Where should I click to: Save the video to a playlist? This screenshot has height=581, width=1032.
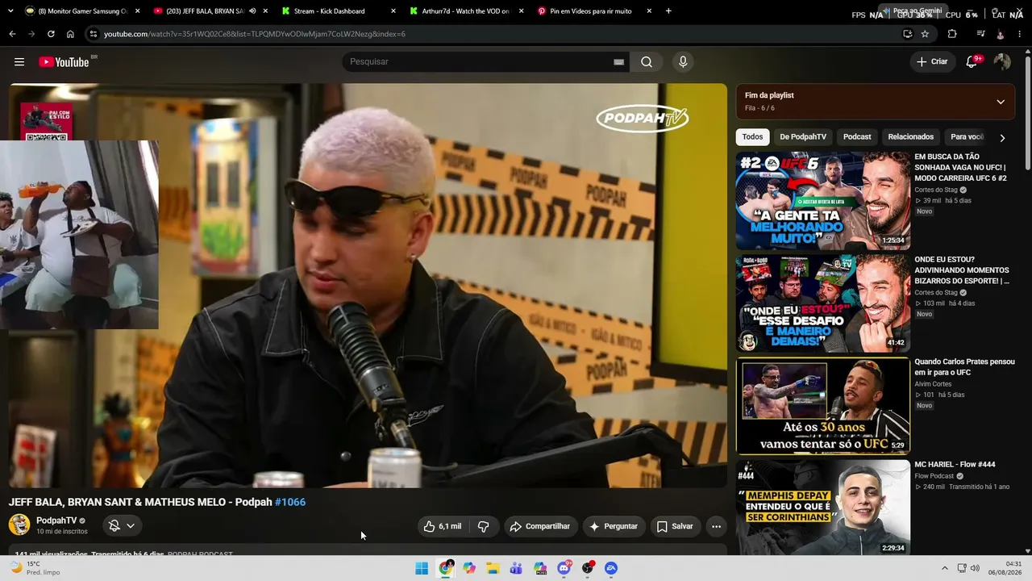675,526
